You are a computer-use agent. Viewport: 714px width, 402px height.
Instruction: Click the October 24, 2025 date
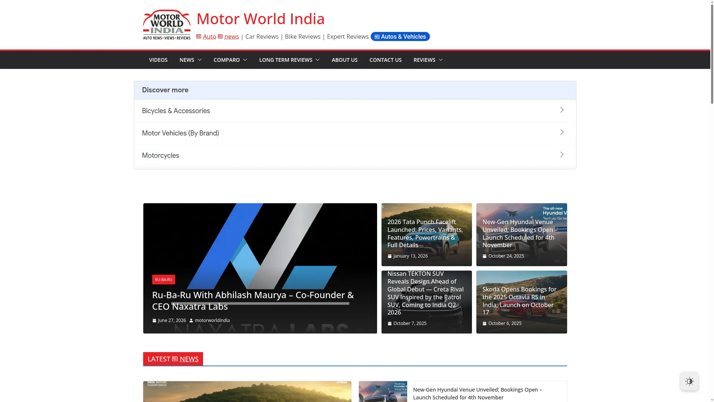[506, 256]
